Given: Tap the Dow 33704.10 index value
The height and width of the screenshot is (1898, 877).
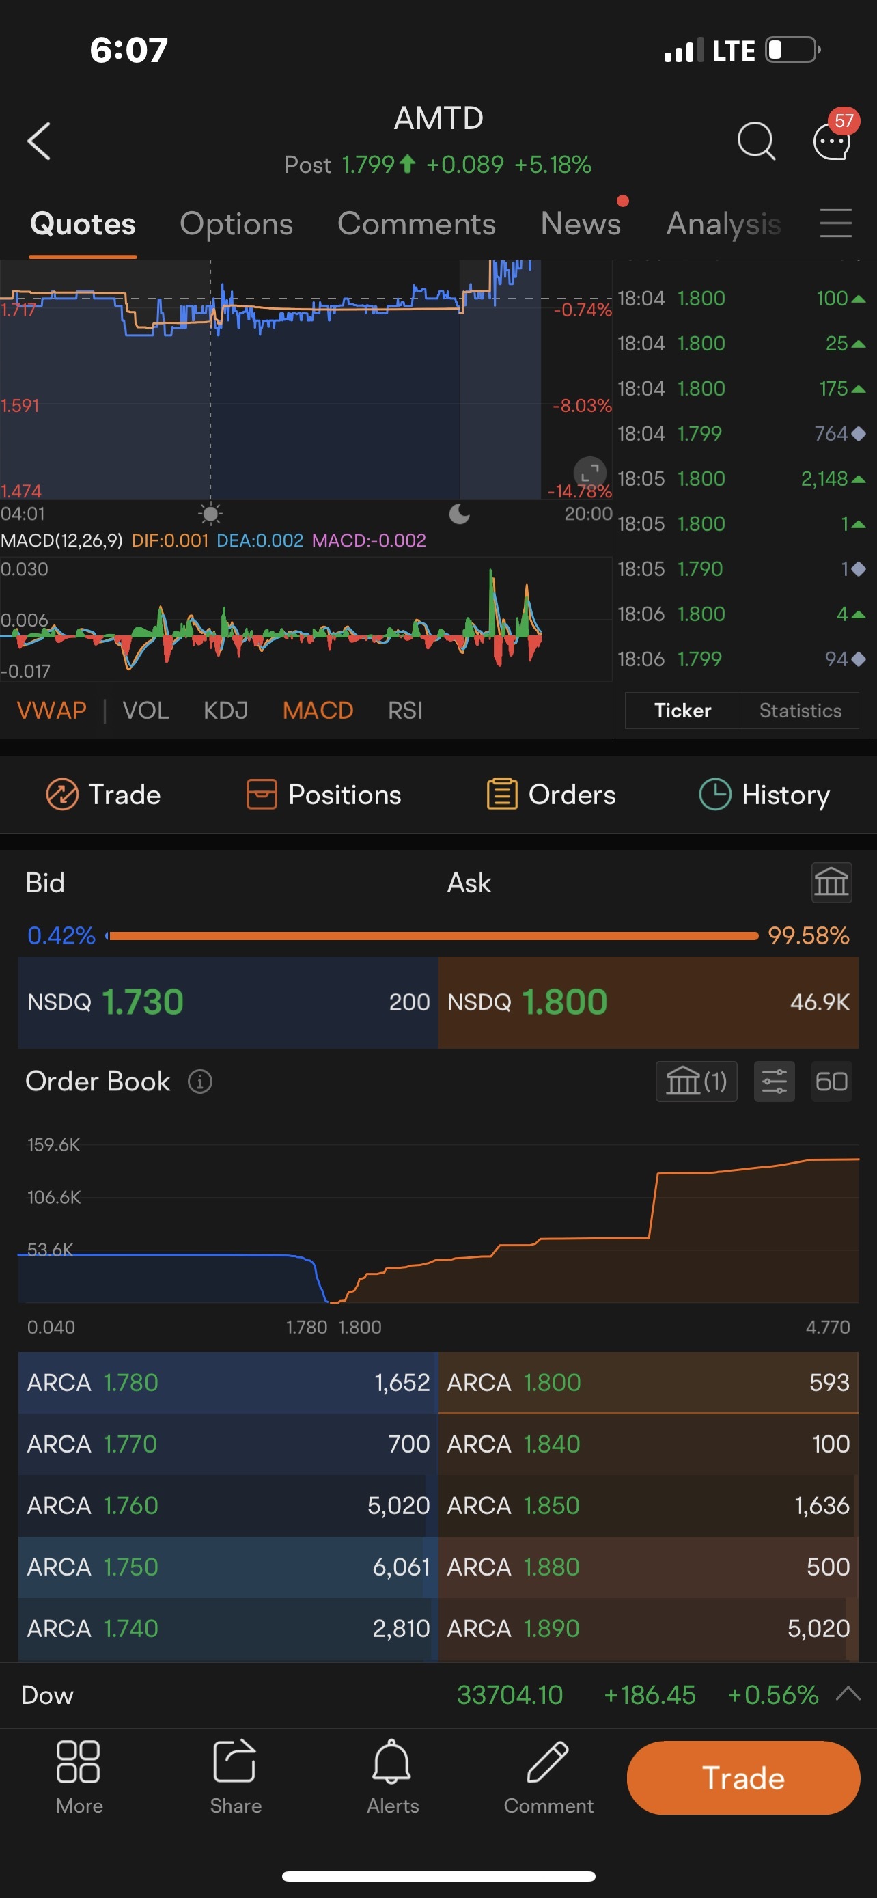Looking at the screenshot, I should tap(510, 1694).
